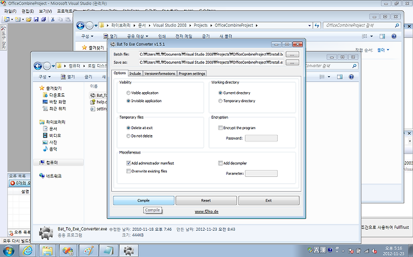
Task: Open view options dropdown in OfficeCombineProject window
Action: (x=371, y=36)
